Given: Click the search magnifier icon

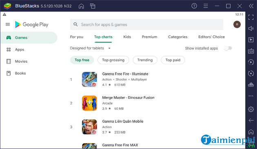Looking at the screenshot, I should [75, 24].
